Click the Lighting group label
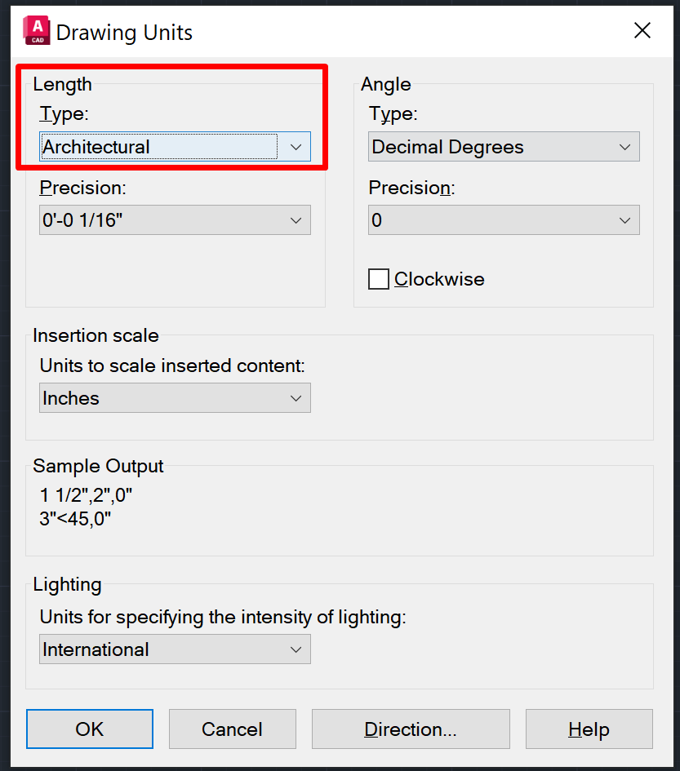The height and width of the screenshot is (771, 680). [68, 584]
